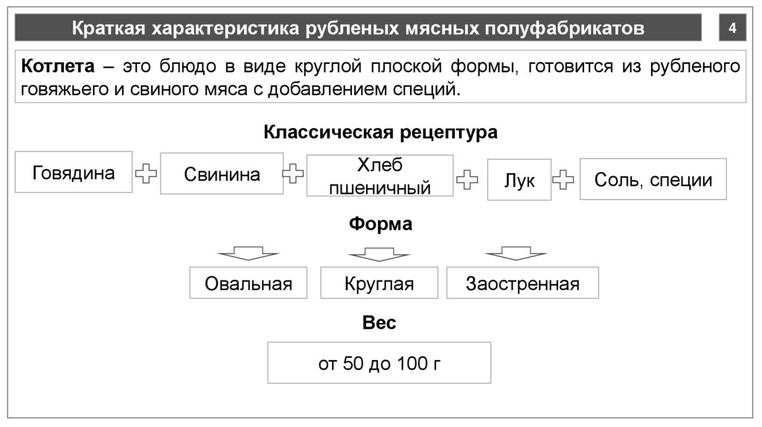Click the down arrow above Овальная

[248, 253]
